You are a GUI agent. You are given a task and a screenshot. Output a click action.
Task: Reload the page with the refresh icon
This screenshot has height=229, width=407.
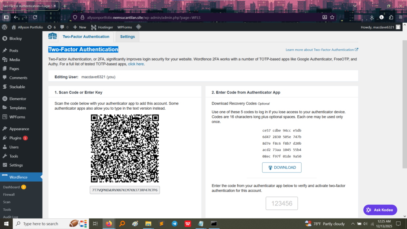35,17
